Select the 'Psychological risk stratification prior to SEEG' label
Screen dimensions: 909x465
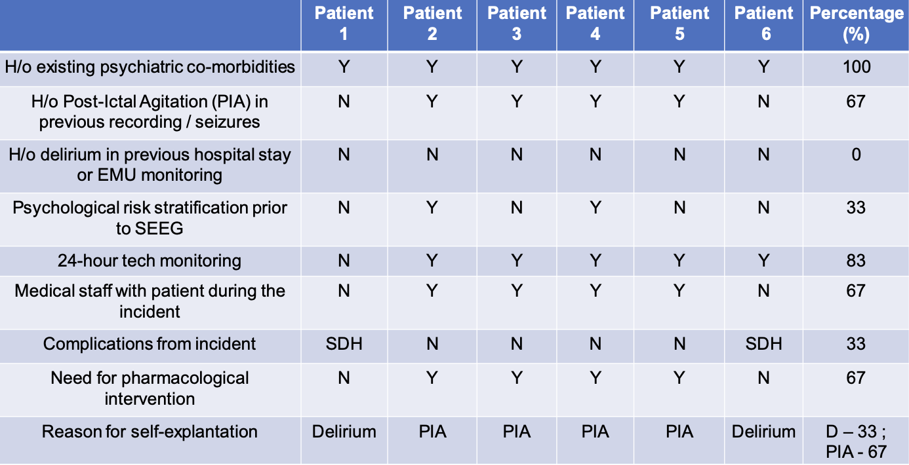tap(150, 218)
